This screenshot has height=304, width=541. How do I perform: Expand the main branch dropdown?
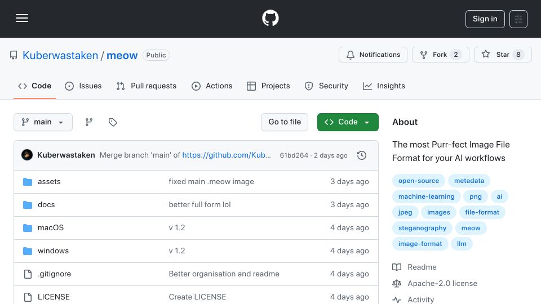tap(43, 122)
